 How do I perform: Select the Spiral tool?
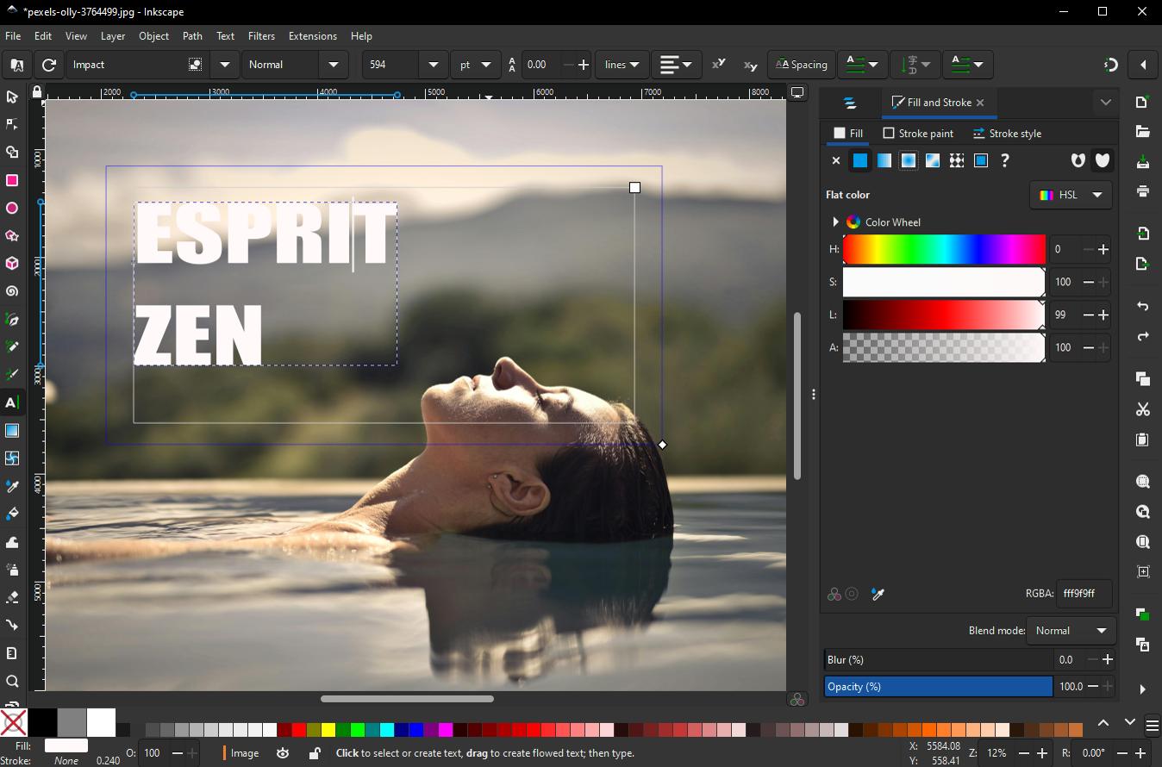[x=12, y=290]
